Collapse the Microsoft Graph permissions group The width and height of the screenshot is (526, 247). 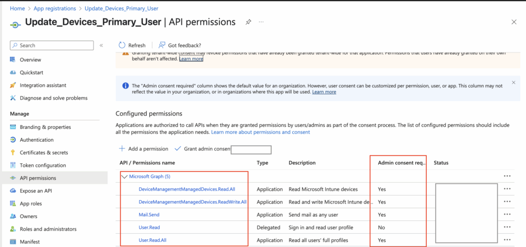coord(124,177)
